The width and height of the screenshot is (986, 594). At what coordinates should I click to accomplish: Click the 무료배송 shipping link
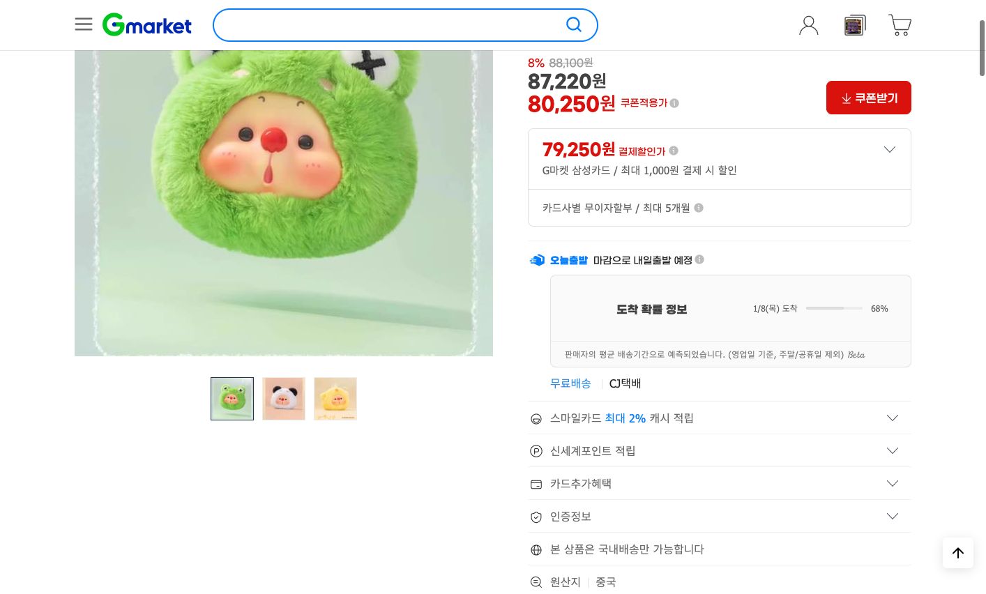[x=570, y=383]
